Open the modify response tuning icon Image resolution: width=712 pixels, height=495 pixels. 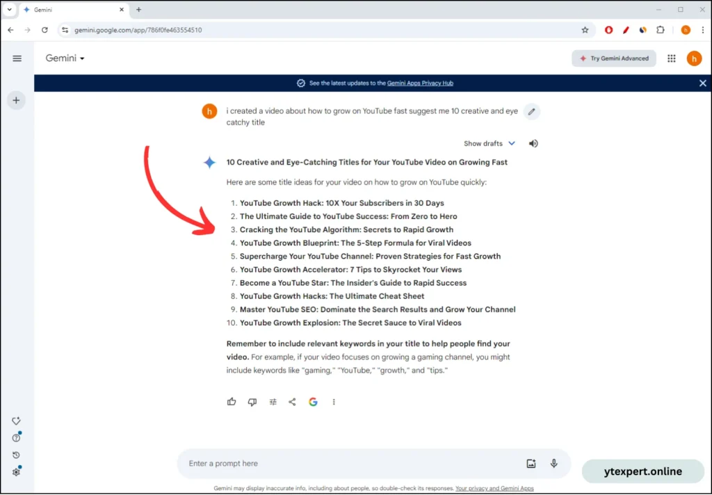(x=273, y=402)
